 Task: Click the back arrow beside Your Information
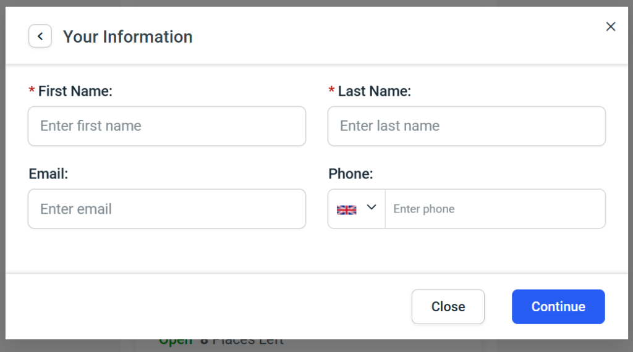point(40,36)
